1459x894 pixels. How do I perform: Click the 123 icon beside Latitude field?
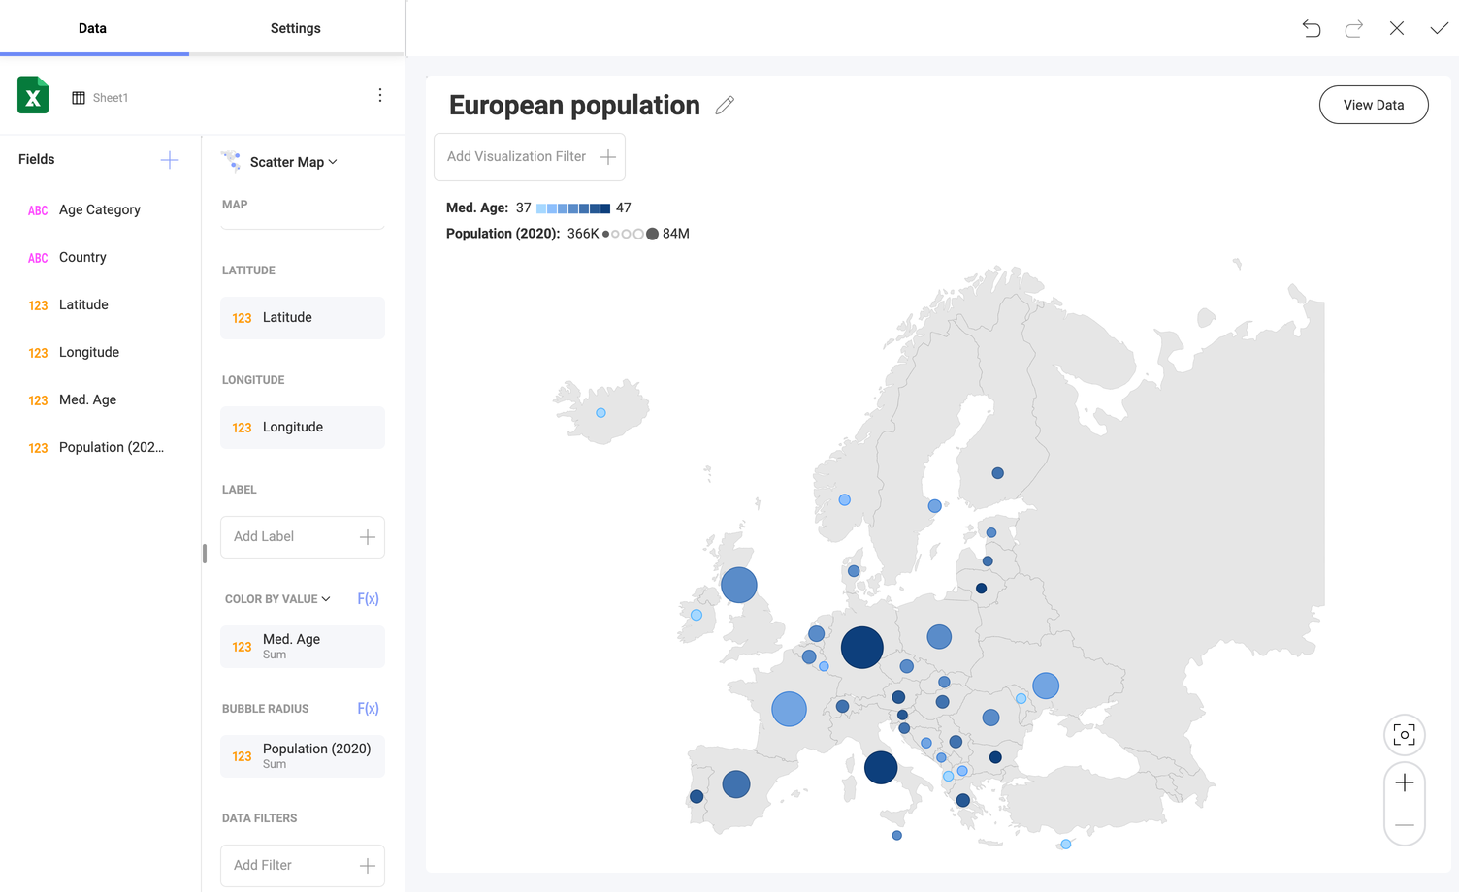pos(38,305)
